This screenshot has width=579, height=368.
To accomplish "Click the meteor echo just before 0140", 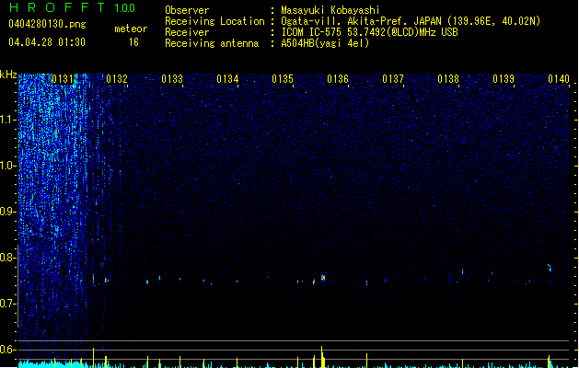I will click(550, 268).
